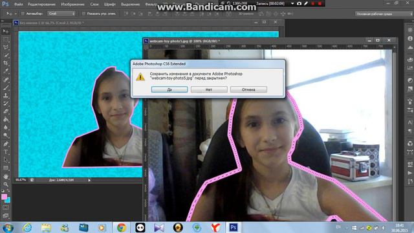This screenshot has width=414, height=233.
Task: Reset default foreground and background colors
Action: coord(3,190)
